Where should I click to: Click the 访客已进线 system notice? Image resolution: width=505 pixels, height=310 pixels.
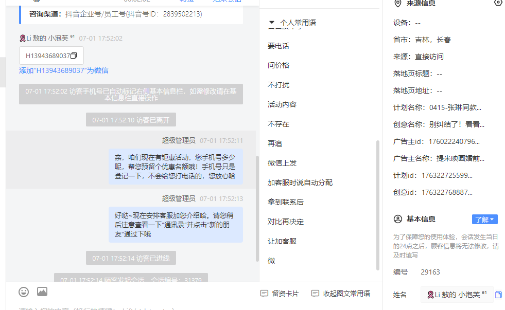[131, 258]
